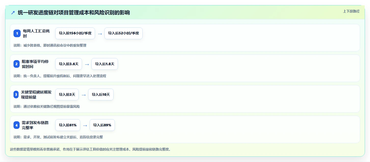Image resolution: width=370 pixels, height=162 pixels.
Task: Select the 阻塞事项平均停留时间 label
Action: point(35,64)
